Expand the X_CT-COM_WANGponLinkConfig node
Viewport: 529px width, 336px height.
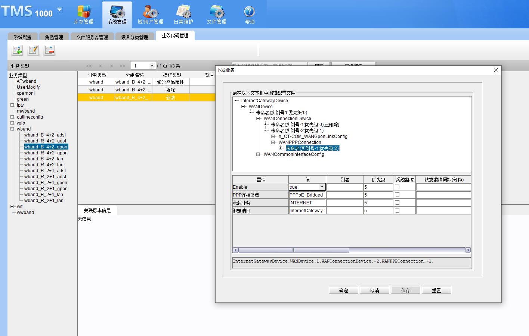pos(273,136)
